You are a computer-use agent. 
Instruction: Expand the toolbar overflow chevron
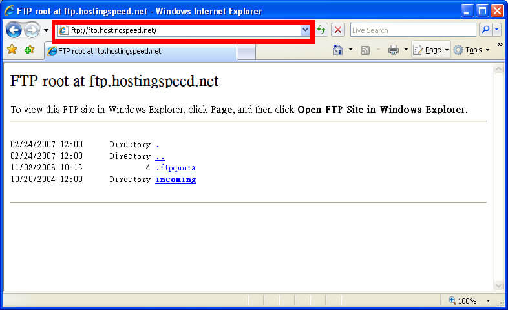coord(500,45)
